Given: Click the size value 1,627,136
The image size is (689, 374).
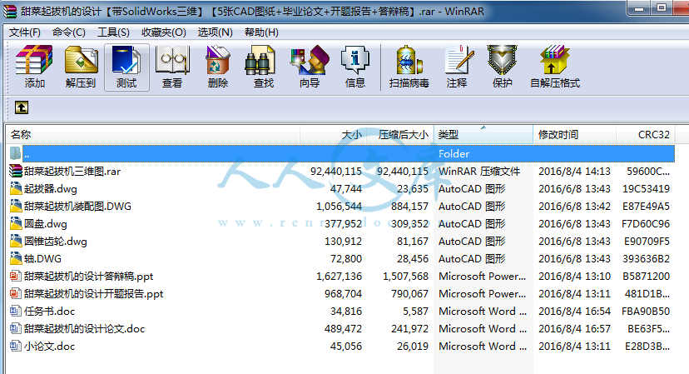Looking at the screenshot, I should (x=340, y=277).
